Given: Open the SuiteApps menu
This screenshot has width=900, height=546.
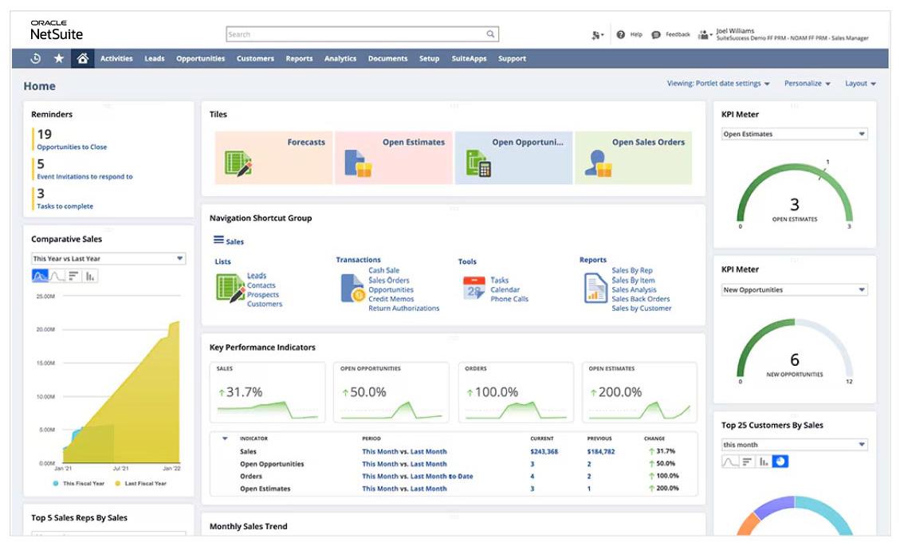Looking at the screenshot, I should (x=469, y=58).
